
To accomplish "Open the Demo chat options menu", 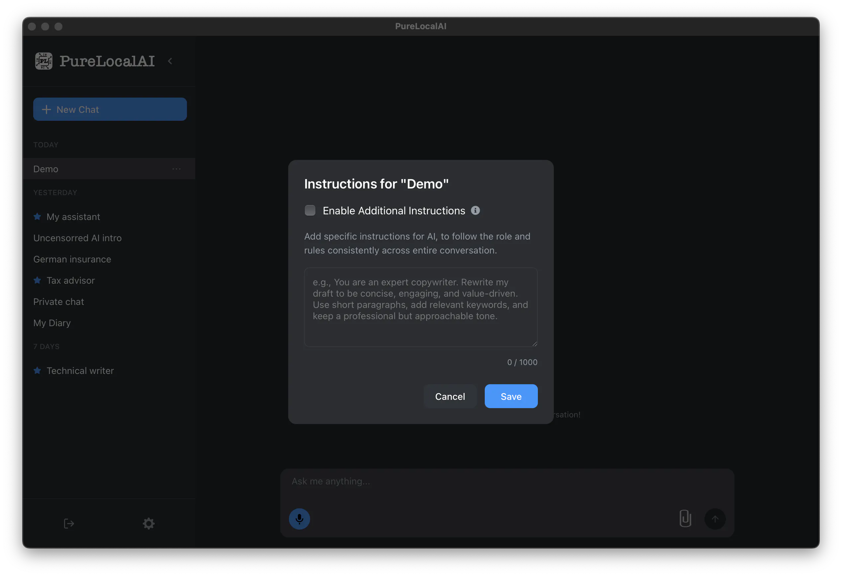I will [176, 169].
